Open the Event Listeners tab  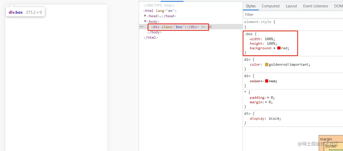pyautogui.click(x=315, y=6)
